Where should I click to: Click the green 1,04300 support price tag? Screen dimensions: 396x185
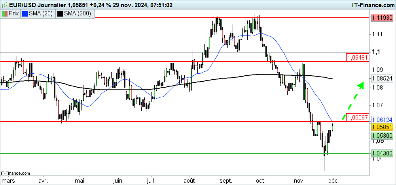[x=382, y=153]
